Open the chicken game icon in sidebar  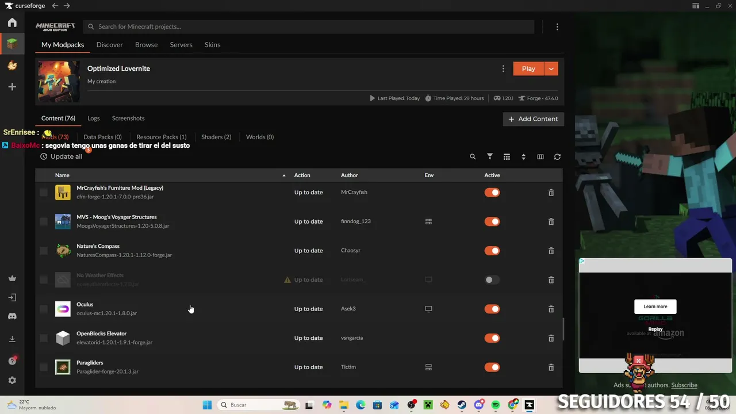point(12,66)
